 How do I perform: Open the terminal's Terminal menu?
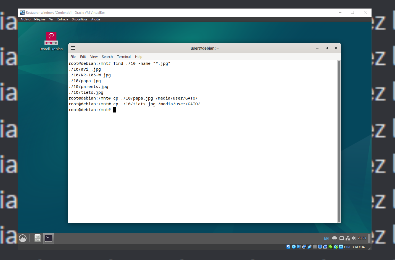tap(124, 57)
